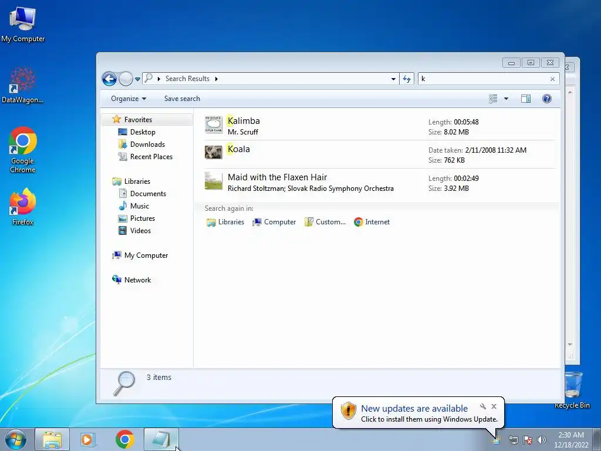This screenshot has width=601, height=451.
Task: Open My Computer desktop icon
Action: 23,25
